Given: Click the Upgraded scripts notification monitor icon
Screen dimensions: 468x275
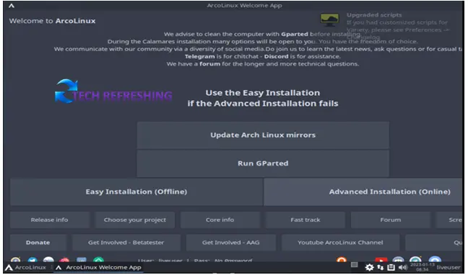Looking at the screenshot, I should point(329,19).
